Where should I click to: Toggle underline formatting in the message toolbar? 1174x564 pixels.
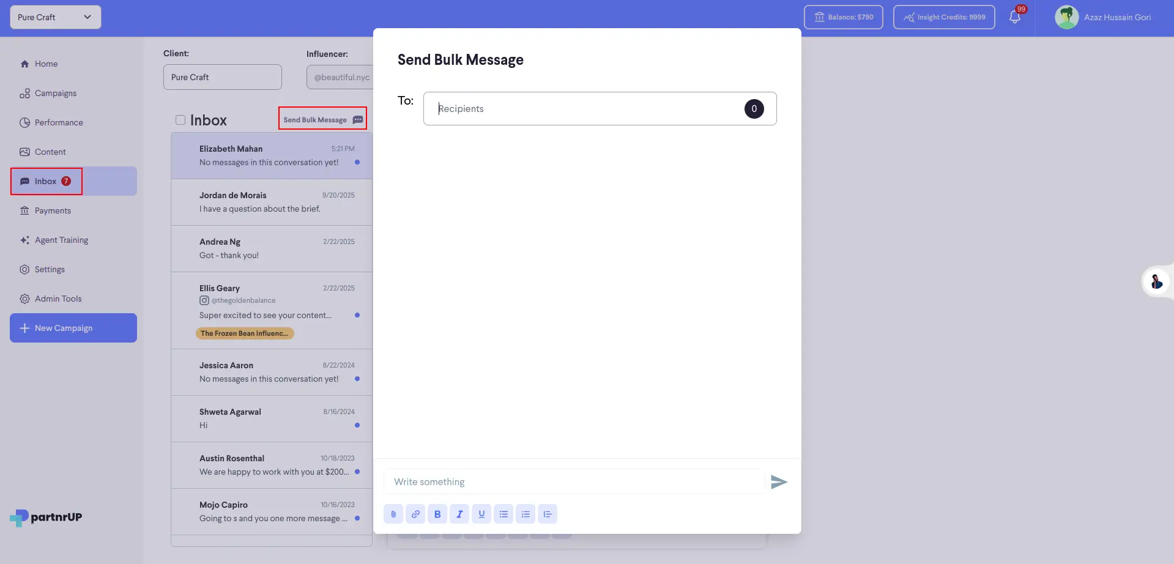pos(481,514)
